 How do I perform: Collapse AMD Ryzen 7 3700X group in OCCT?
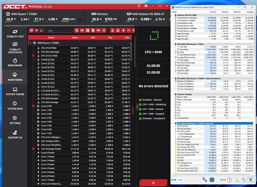click(x=30, y=43)
